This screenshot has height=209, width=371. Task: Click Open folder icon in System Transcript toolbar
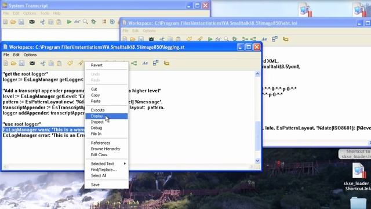(x=13, y=22)
